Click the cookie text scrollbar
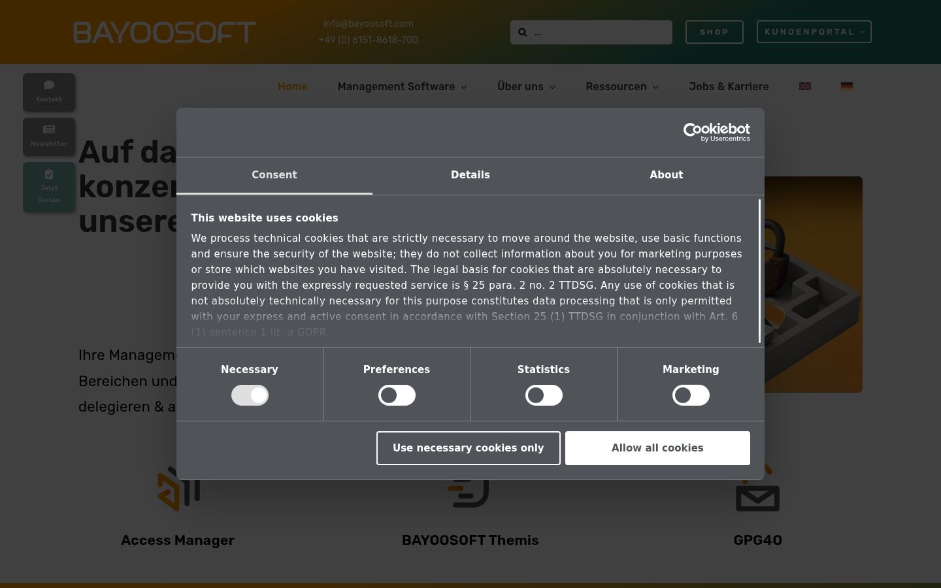This screenshot has height=588, width=941. (760, 271)
